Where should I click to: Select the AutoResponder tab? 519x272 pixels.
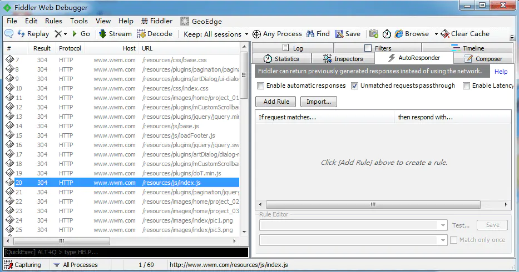(x=414, y=58)
